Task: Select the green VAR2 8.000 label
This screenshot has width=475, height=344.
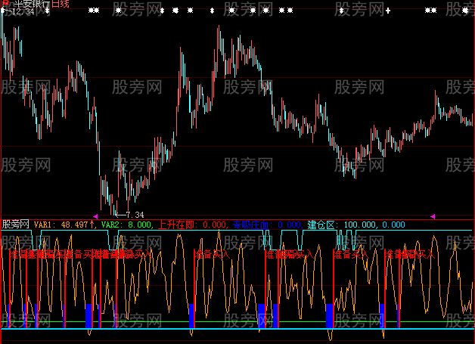Action: point(126,225)
